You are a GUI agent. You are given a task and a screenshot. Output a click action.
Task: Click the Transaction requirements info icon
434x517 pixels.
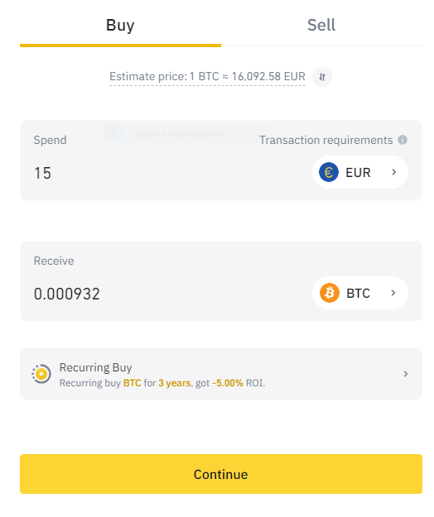point(403,140)
